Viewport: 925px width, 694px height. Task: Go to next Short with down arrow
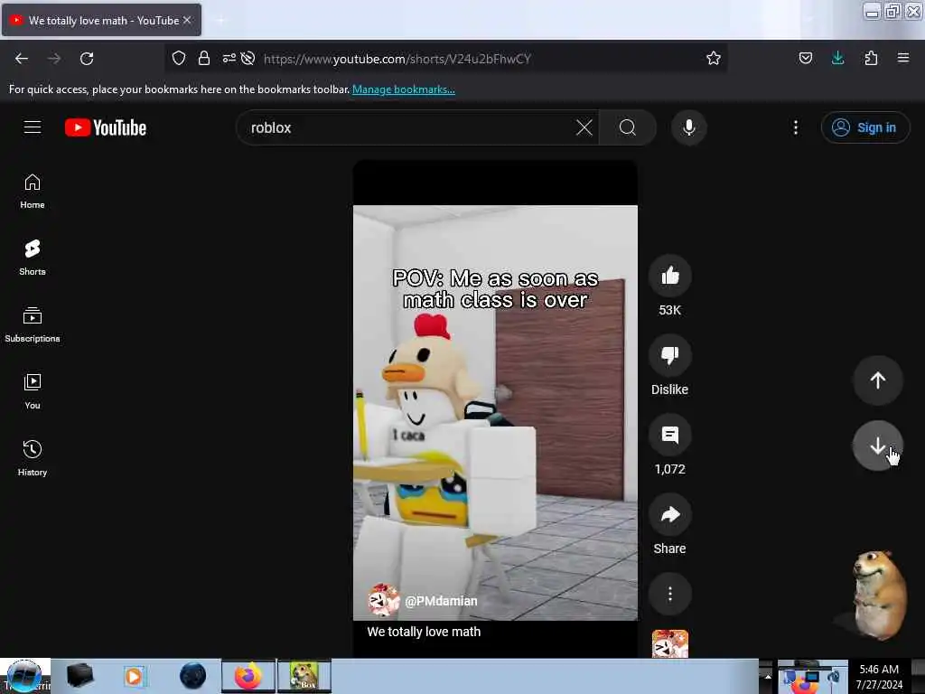877,446
